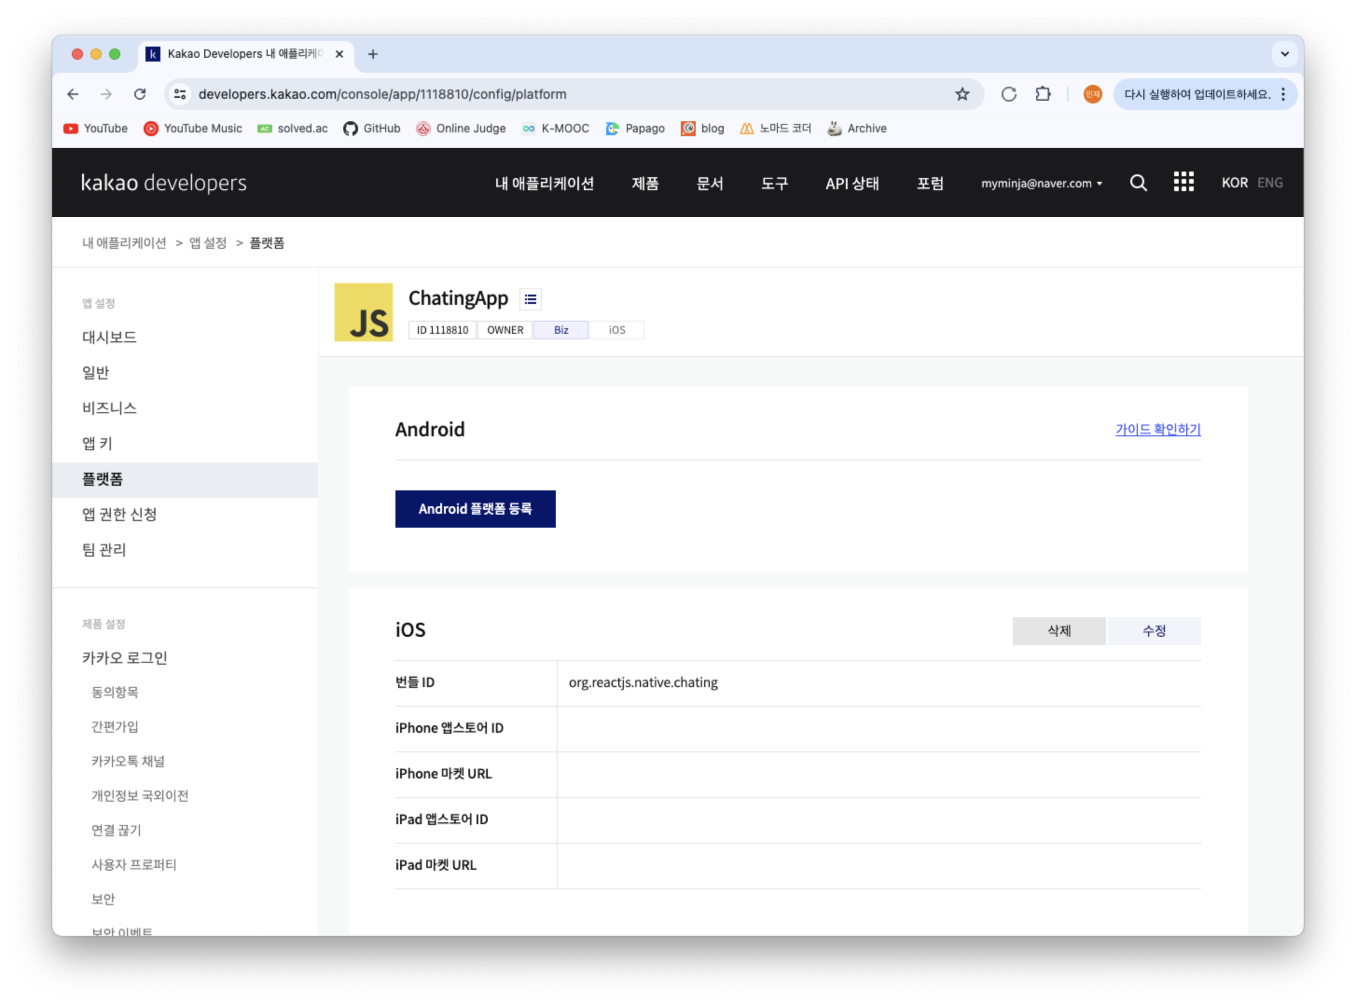Click the address bar URL field
Viewport: 1356px width, 1005px height.
[548, 94]
